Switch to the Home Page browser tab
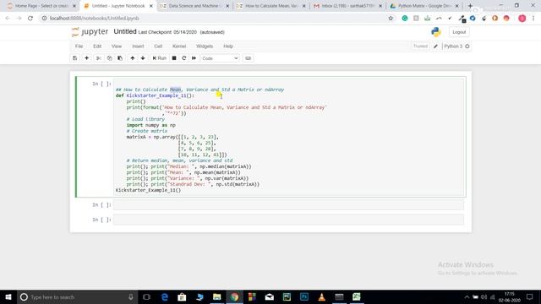Screen dimensions: 541x304 click(x=41, y=6)
